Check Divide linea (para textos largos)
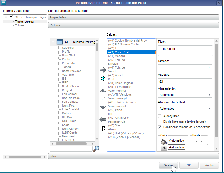Viewport: 224px width, 173px height. pyautogui.click(x=160, y=121)
